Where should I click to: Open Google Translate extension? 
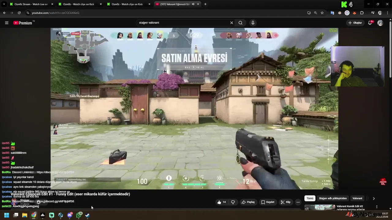click(332, 13)
